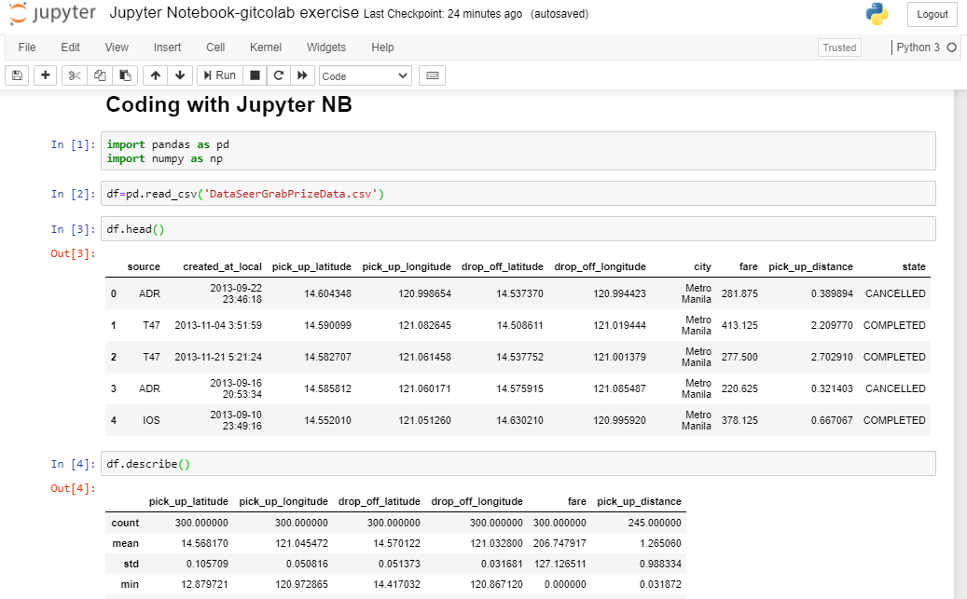Image resolution: width=967 pixels, height=599 pixels.
Task: Move the selected cell down
Action: (179, 75)
